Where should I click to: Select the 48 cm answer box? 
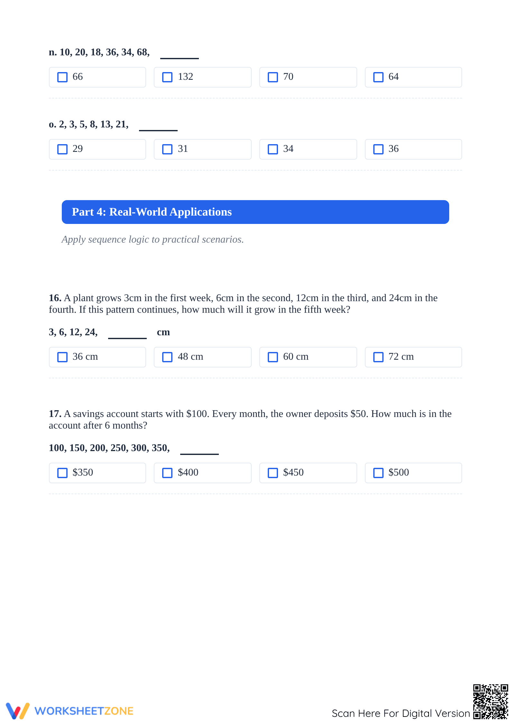click(167, 357)
